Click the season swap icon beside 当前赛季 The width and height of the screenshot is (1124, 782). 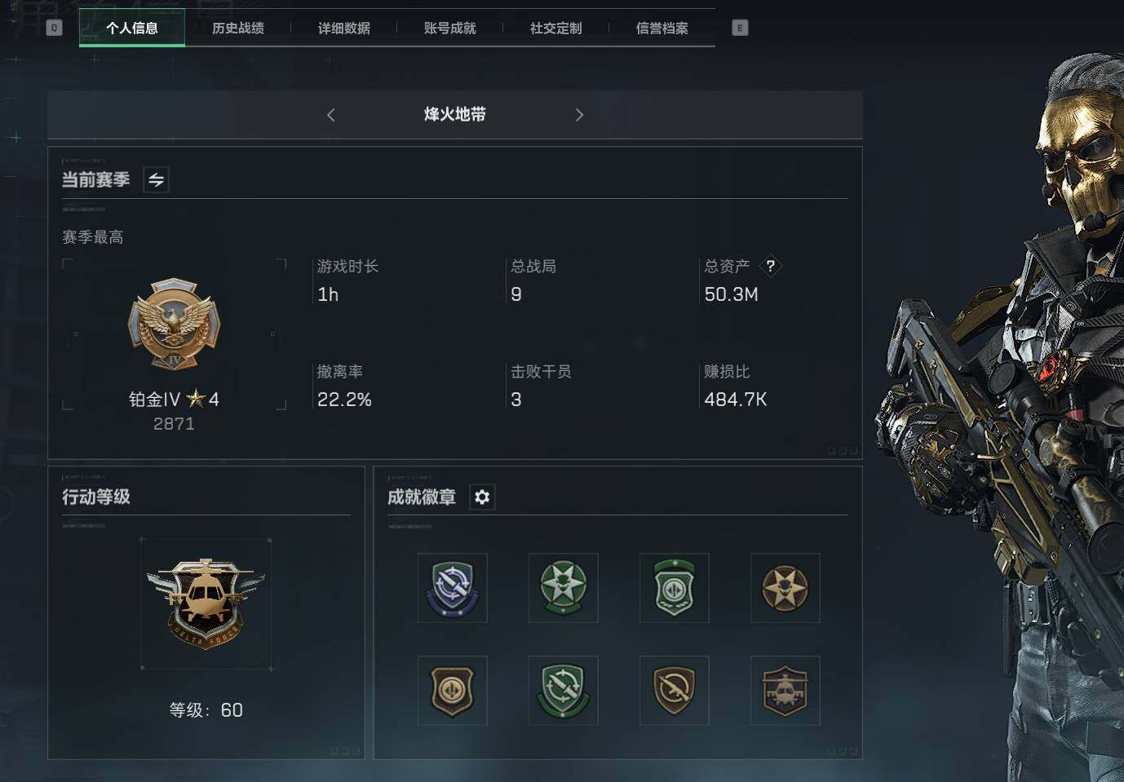pyautogui.click(x=156, y=179)
